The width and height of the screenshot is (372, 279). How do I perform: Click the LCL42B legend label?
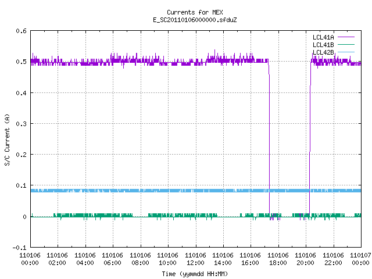pos(323,52)
